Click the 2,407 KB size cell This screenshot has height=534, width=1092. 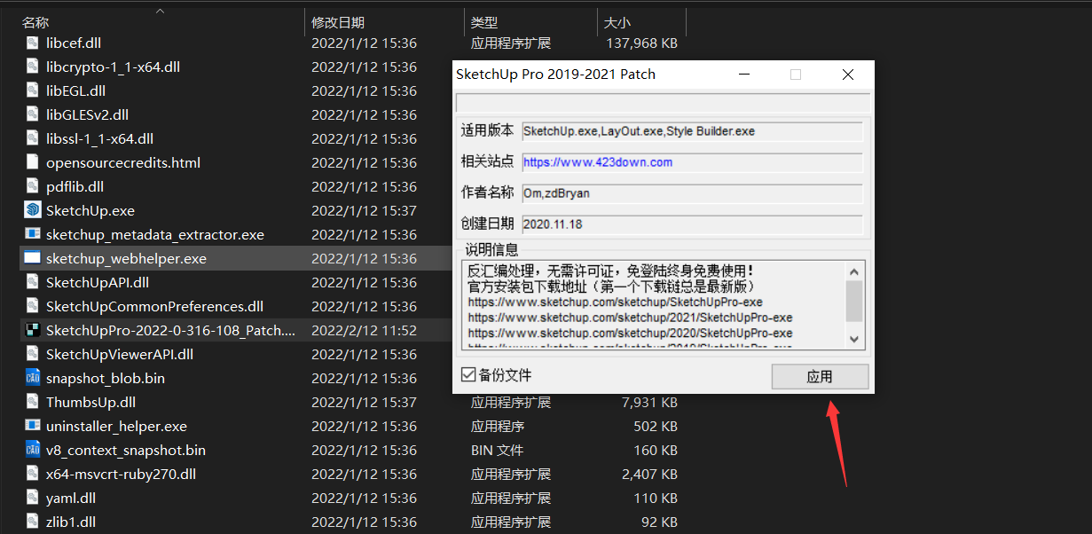(650, 474)
